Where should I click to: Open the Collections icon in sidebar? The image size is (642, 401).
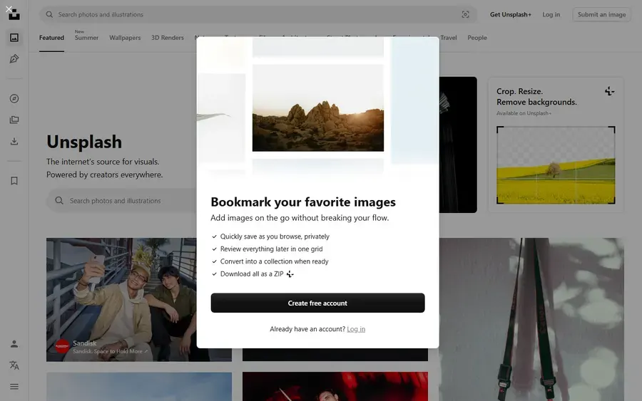click(x=14, y=120)
